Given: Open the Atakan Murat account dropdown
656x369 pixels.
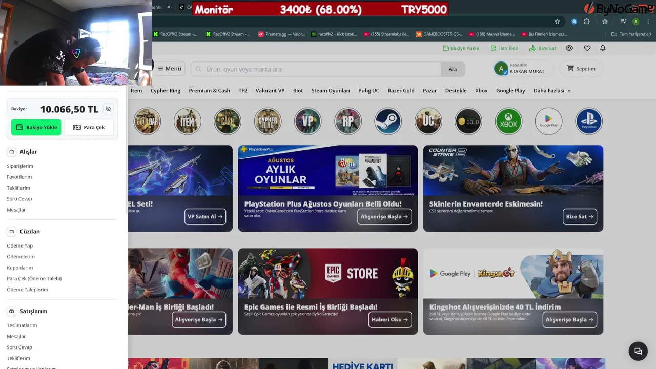Looking at the screenshot, I should pos(523,69).
